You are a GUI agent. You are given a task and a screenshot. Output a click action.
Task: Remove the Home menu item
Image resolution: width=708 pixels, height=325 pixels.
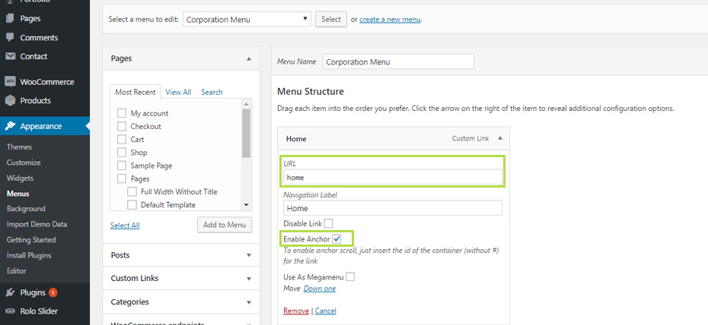pyautogui.click(x=296, y=311)
